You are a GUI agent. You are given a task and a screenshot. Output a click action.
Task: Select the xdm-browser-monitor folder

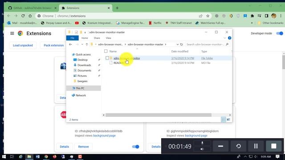point(126,58)
